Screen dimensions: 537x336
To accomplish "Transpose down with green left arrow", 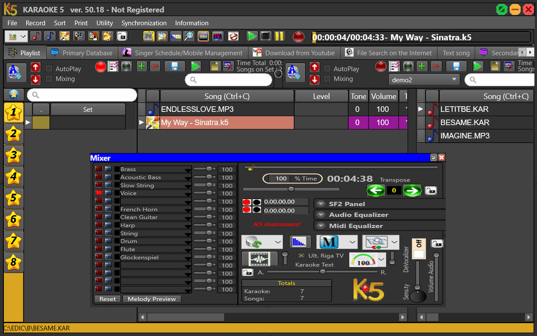I will [x=375, y=190].
